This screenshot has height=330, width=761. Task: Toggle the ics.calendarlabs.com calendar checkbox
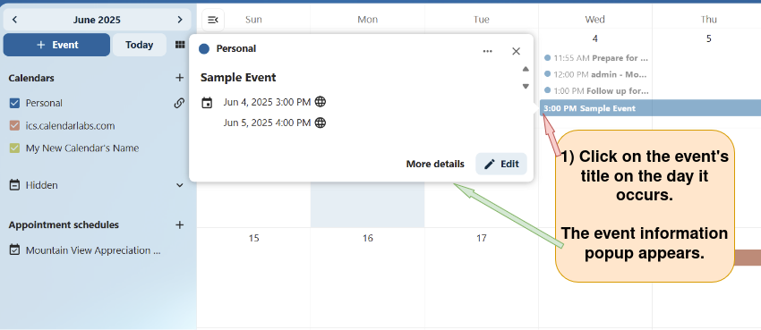14,125
